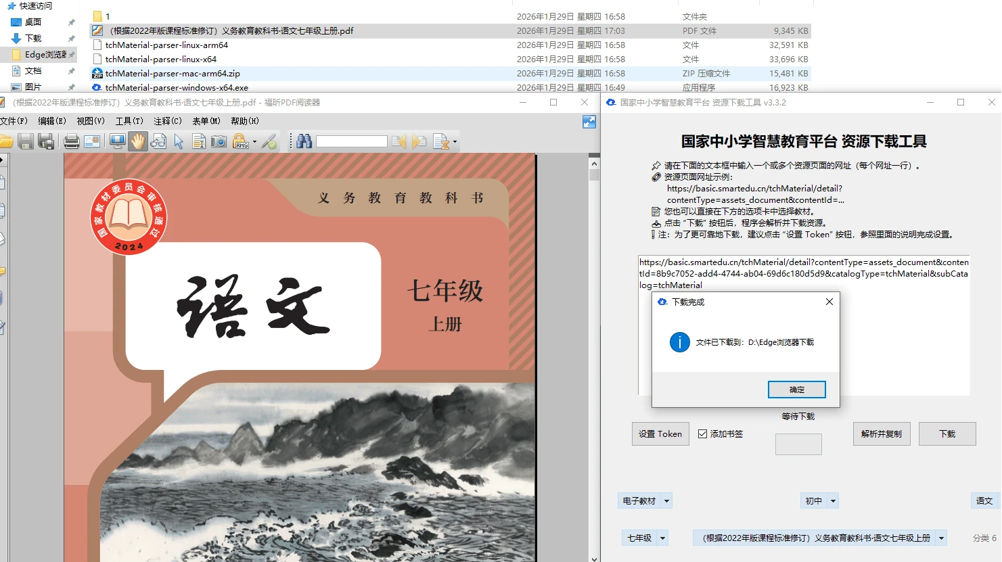This screenshot has width=1002, height=562.
Task: Activate the Select arrow tool
Action: pyautogui.click(x=178, y=141)
